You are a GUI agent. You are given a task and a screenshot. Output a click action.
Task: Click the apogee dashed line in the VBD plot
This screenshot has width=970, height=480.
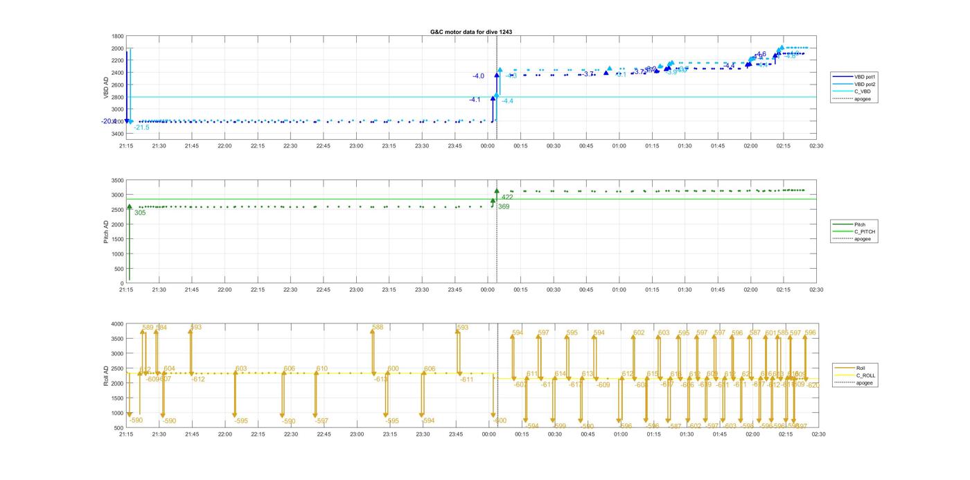tap(497, 87)
